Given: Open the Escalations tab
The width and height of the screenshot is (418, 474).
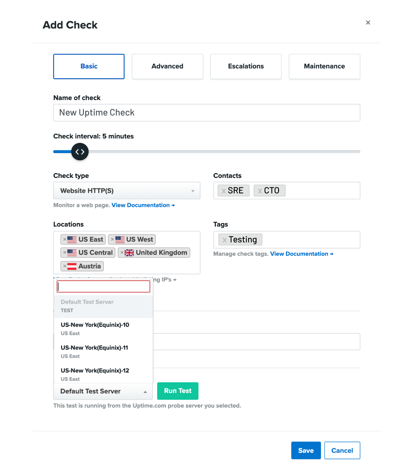Looking at the screenshot, I should (245, 66).
